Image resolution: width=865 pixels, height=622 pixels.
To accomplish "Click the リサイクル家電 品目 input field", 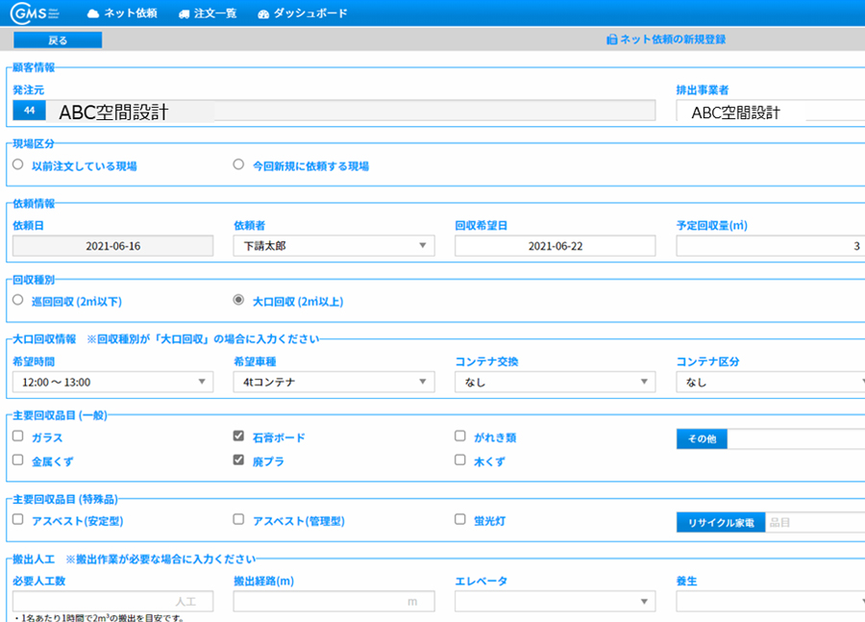I will (x=815, y=523).
